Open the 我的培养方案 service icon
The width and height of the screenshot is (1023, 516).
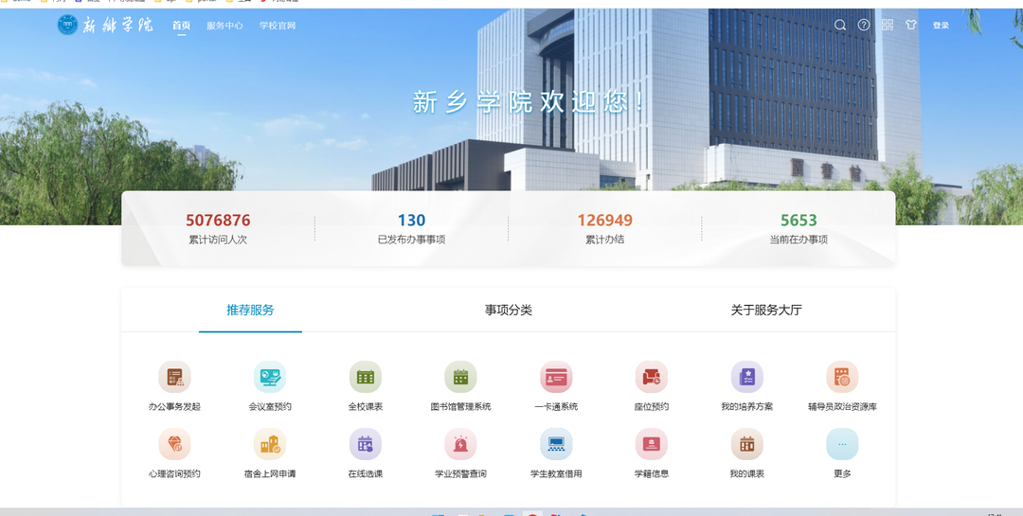click(747, 377)
